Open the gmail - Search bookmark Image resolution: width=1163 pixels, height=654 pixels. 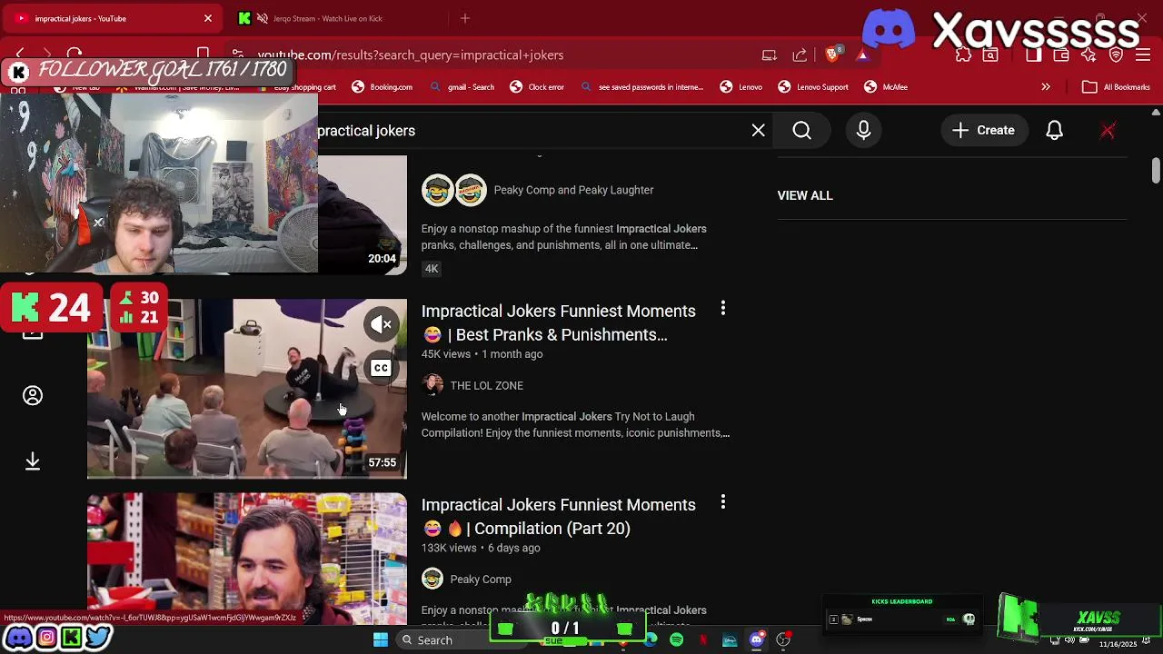point(462,87)
